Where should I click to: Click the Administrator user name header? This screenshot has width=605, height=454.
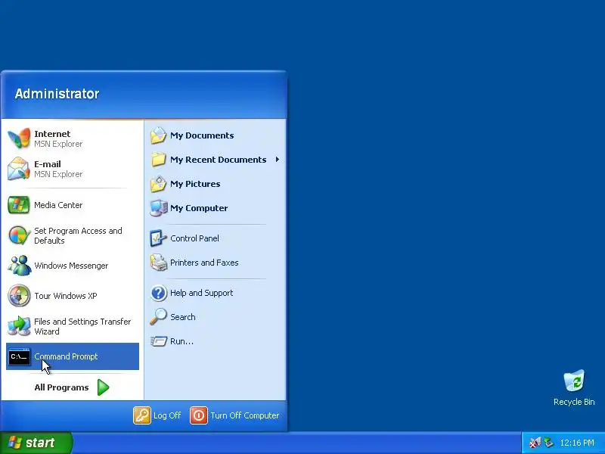pos(57,93)
